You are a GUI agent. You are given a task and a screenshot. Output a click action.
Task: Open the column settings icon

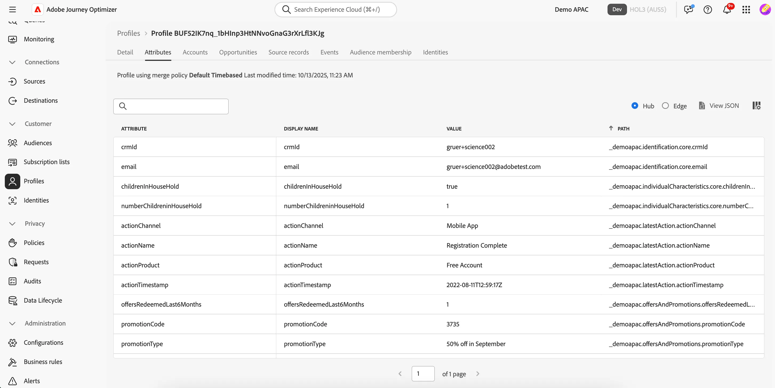pos(756,106)
